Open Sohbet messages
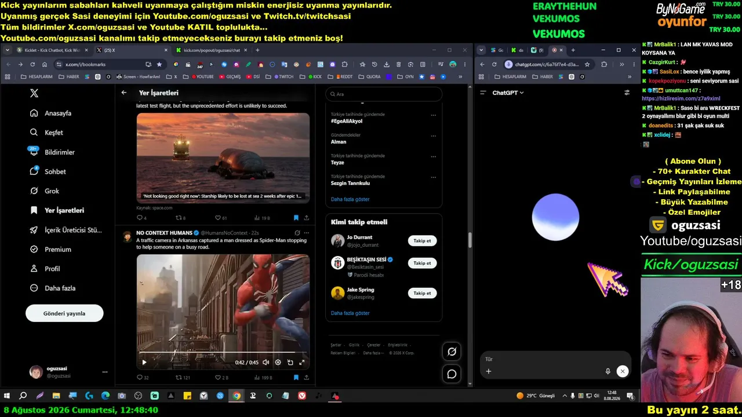This screenshot has width=742, height=417. (48, 171)
